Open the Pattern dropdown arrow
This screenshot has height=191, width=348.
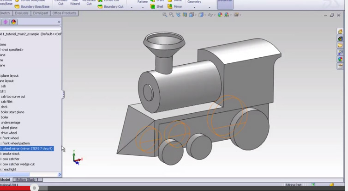pyautogui.click(x=143, y=7)
